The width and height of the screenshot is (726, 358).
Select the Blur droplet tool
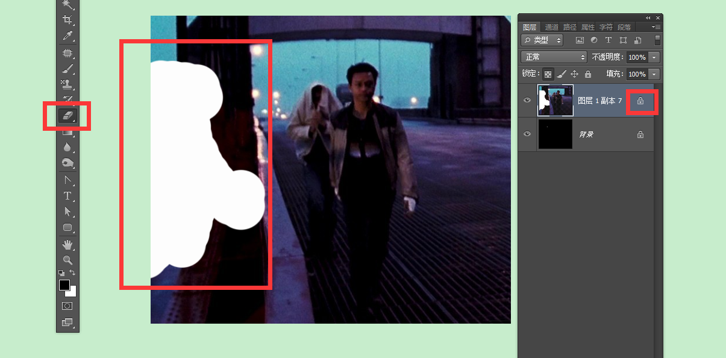point(67,147)
